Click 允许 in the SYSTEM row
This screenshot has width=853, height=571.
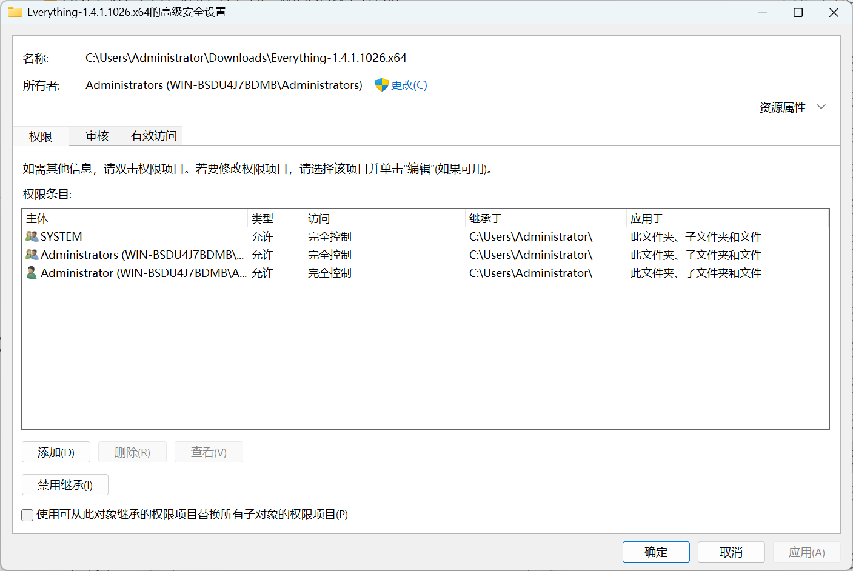263,236
